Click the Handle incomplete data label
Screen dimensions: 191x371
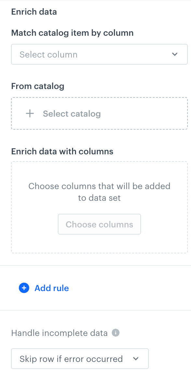tap(59, 333)
